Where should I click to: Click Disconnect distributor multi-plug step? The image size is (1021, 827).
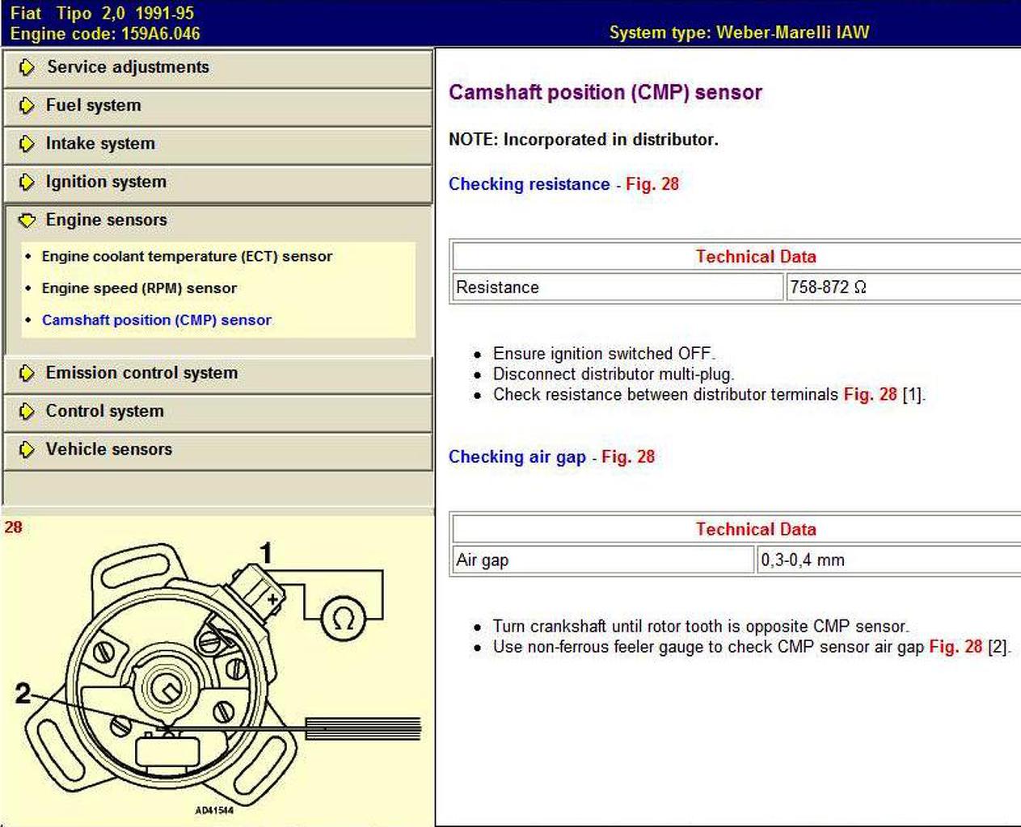click(x=614, y=375)
